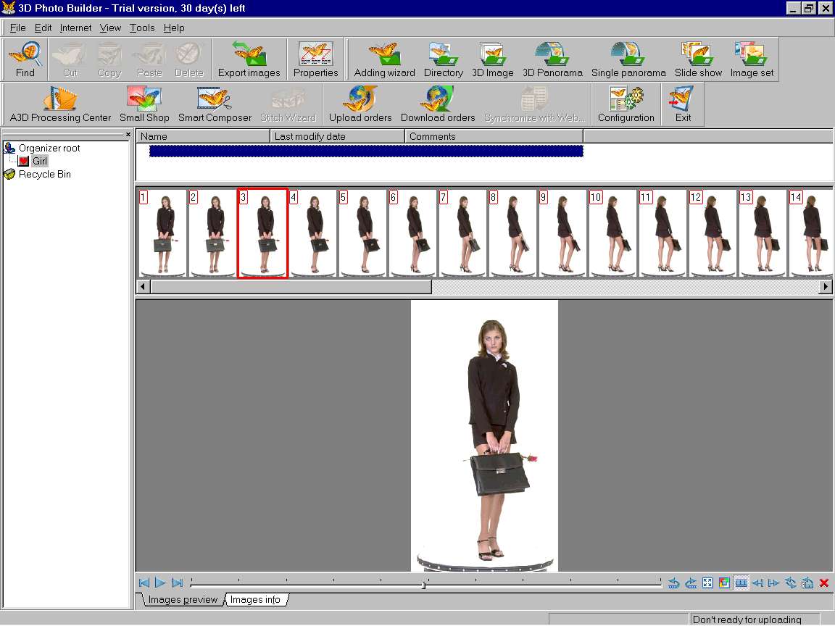Click the fit-to-window expand icon

(707, 583)
